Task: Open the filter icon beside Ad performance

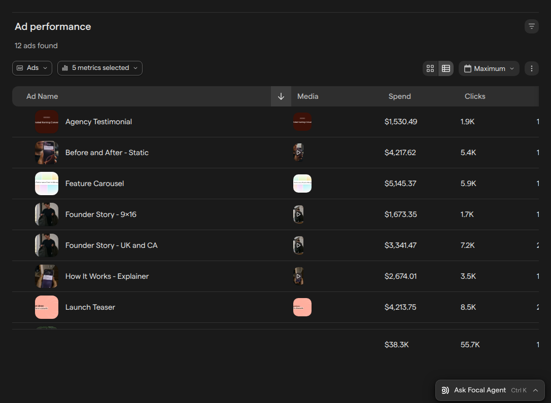Action: tap(531, 26)
